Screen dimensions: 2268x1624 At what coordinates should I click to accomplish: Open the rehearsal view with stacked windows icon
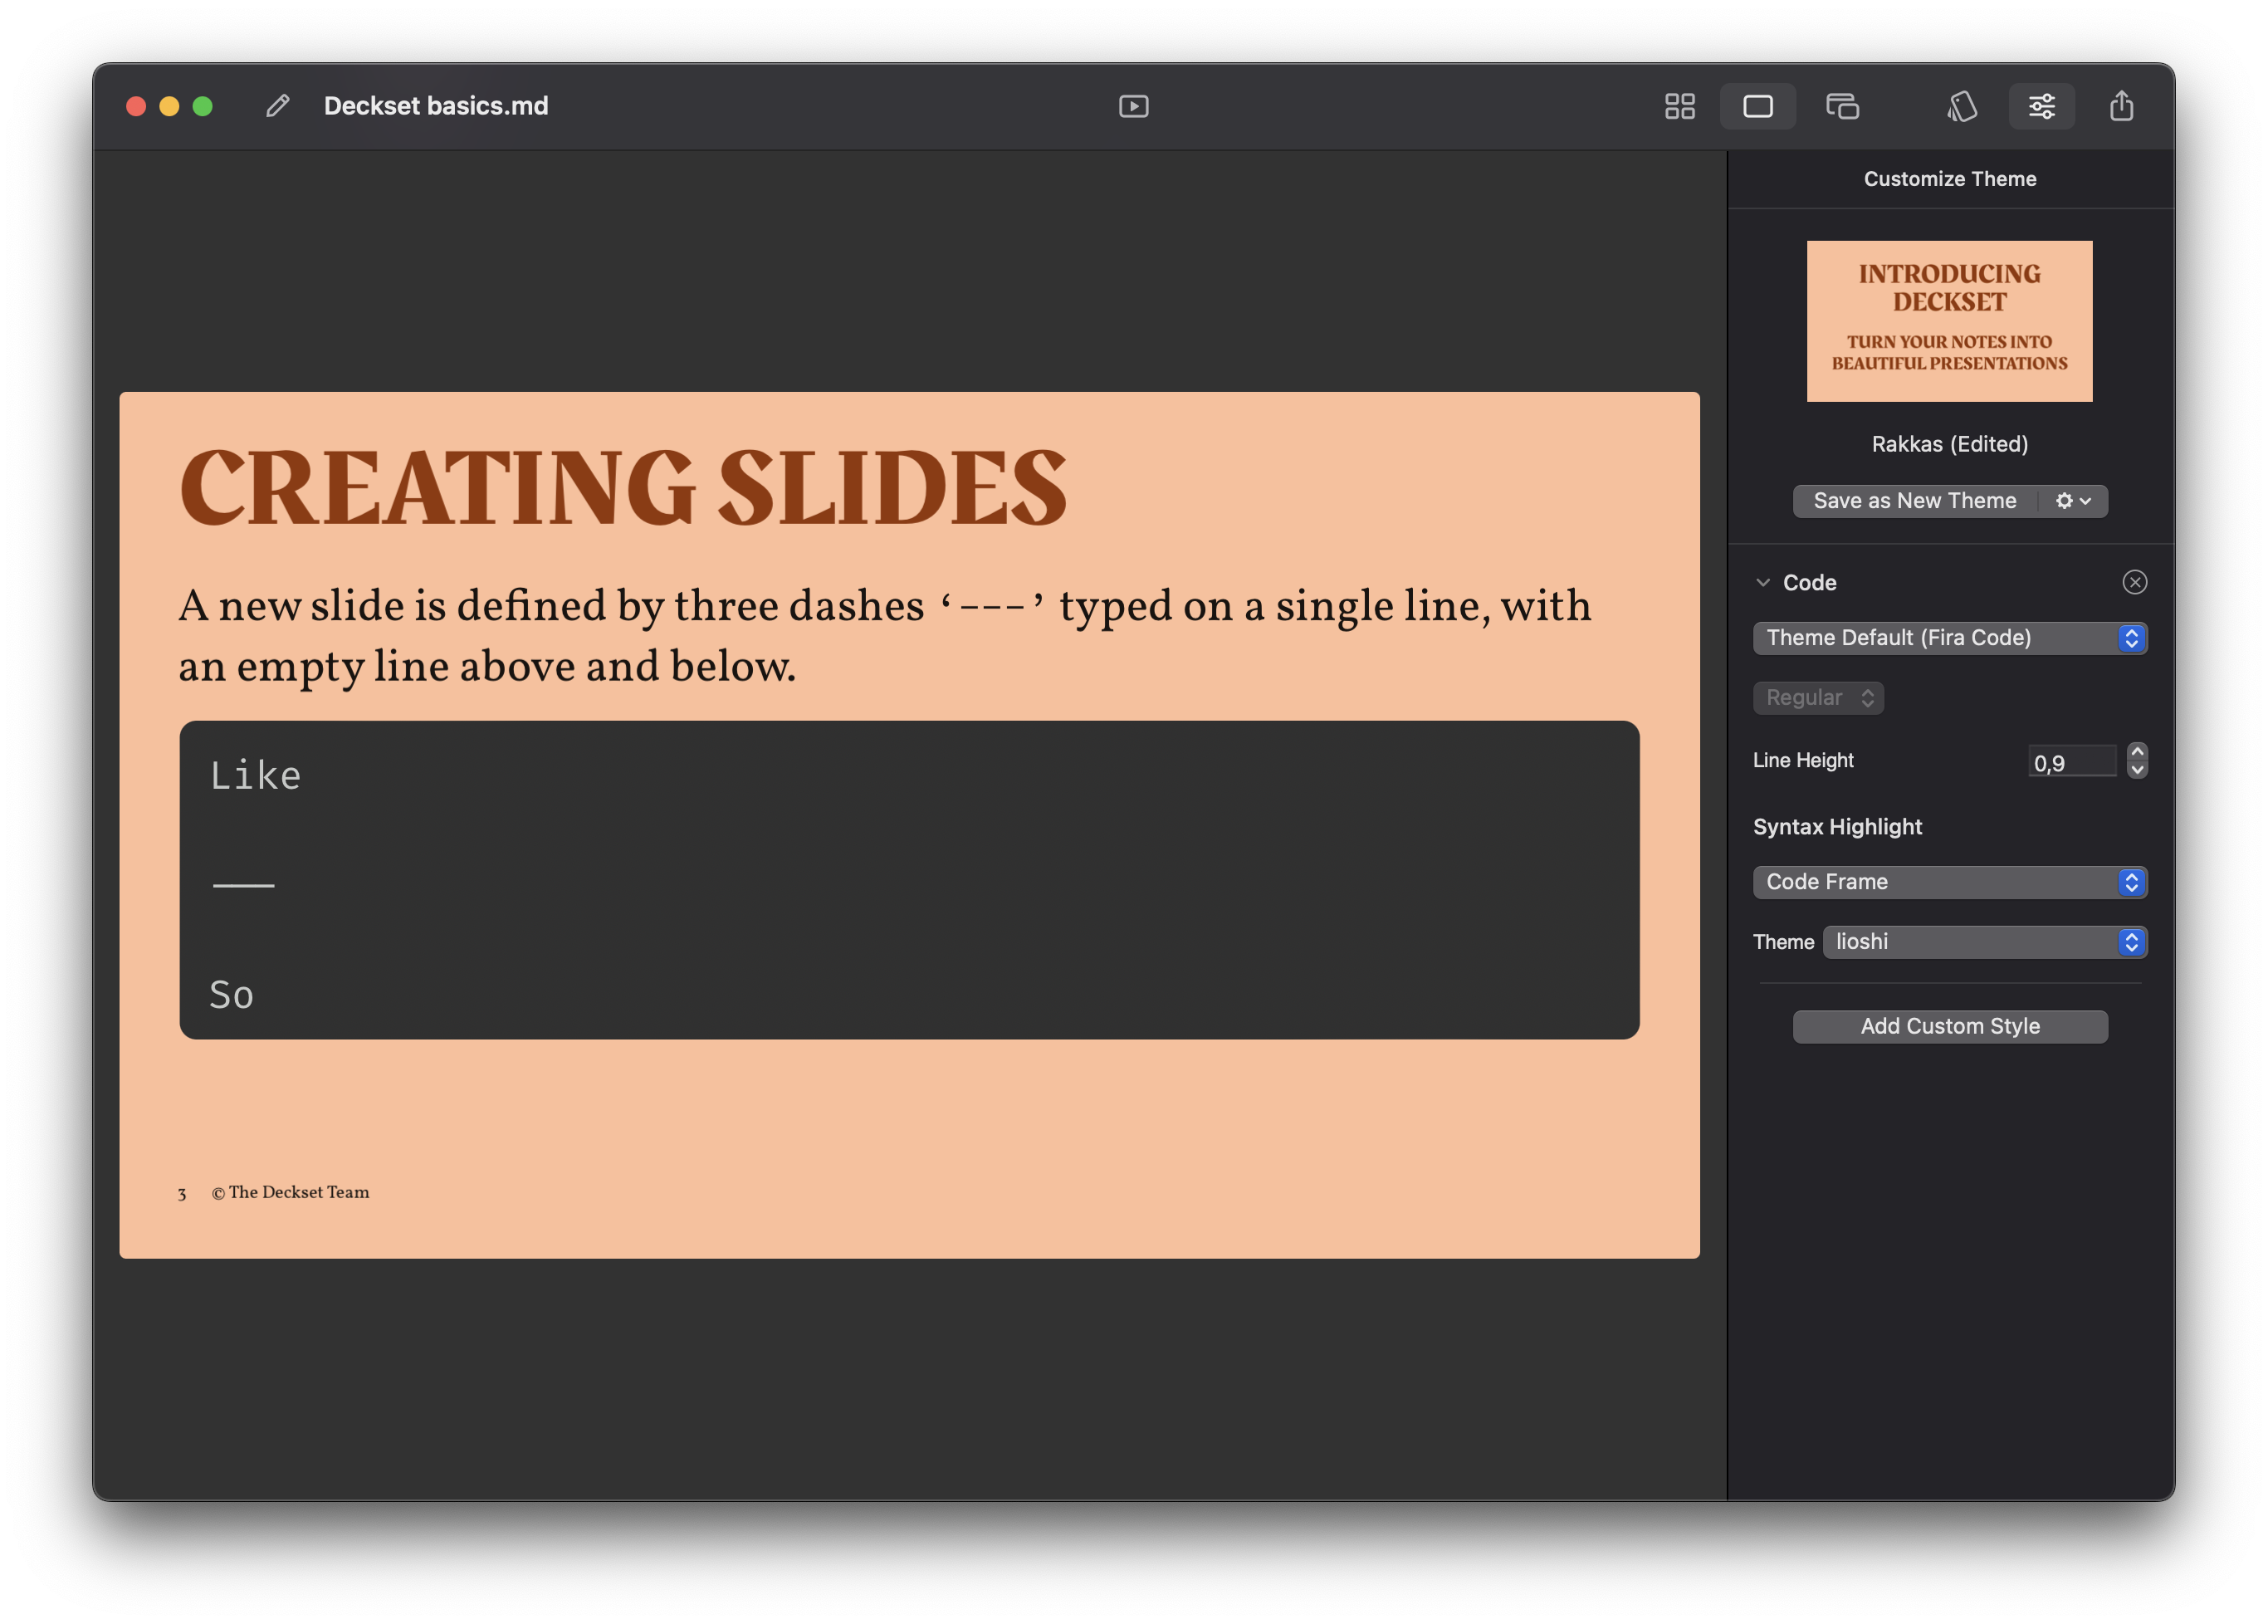pyautogui.click(x=1842, y=106)
